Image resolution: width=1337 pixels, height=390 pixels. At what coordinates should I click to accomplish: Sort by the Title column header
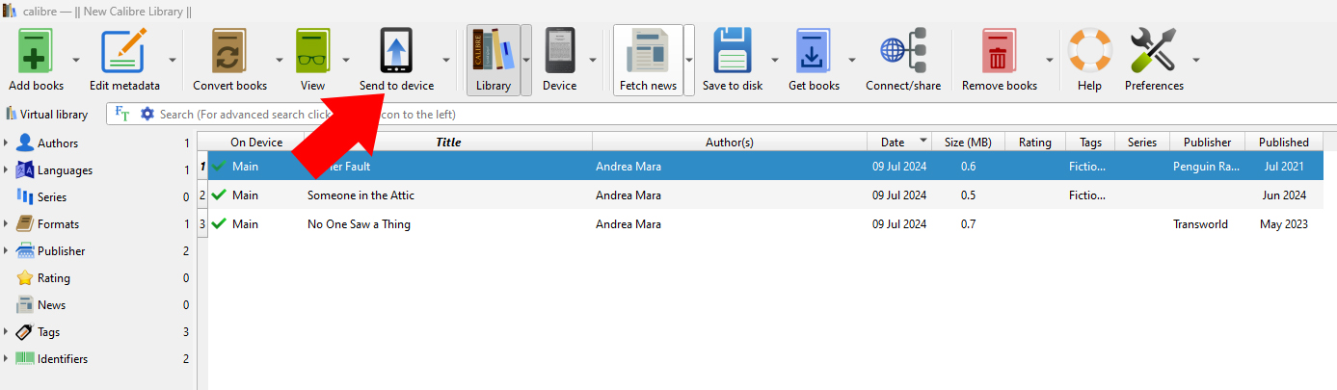pyautogui.click(x=448, y=143)
